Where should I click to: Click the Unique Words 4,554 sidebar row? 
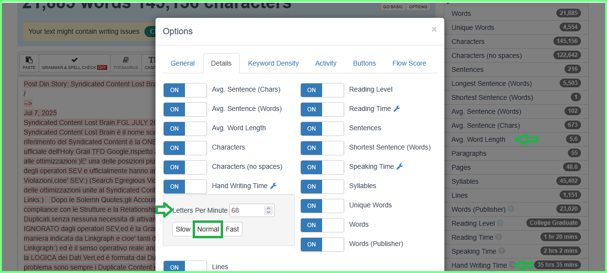(516, 27)
